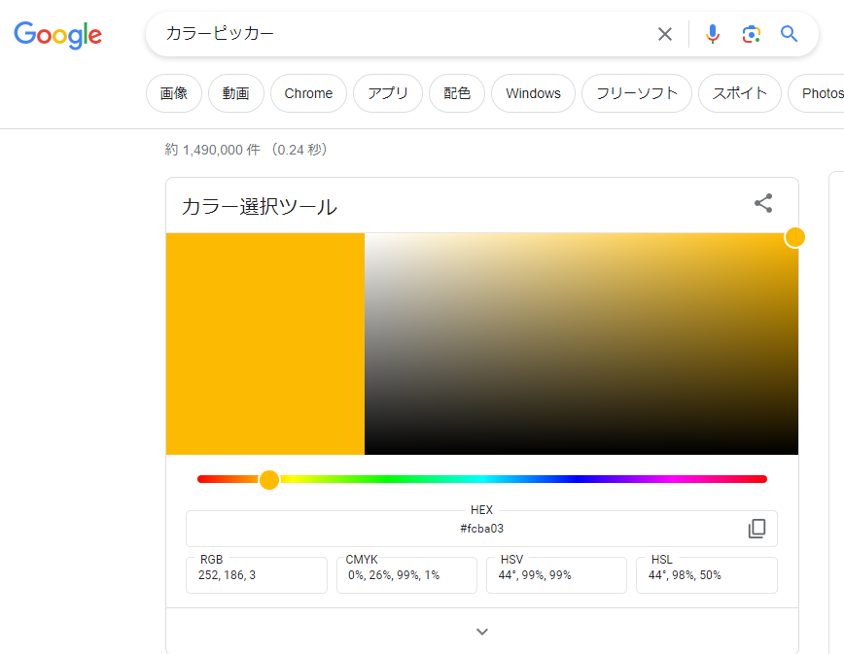This screenshot has height=654, width=844.
Task: Choose the フリーソフト filter chip
Action: (x=637, y=93)
